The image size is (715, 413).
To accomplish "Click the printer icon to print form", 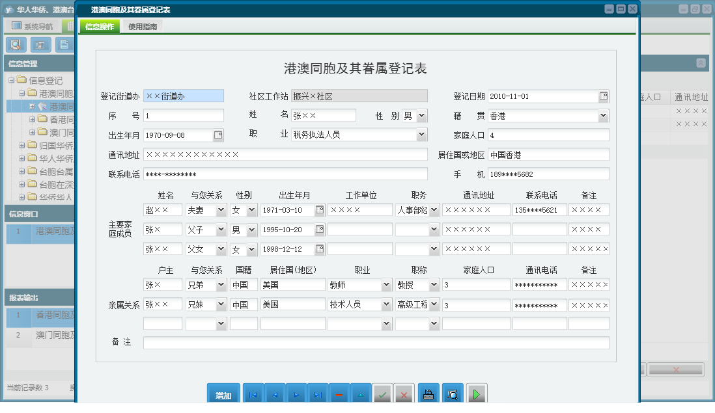I will point(428,395).
